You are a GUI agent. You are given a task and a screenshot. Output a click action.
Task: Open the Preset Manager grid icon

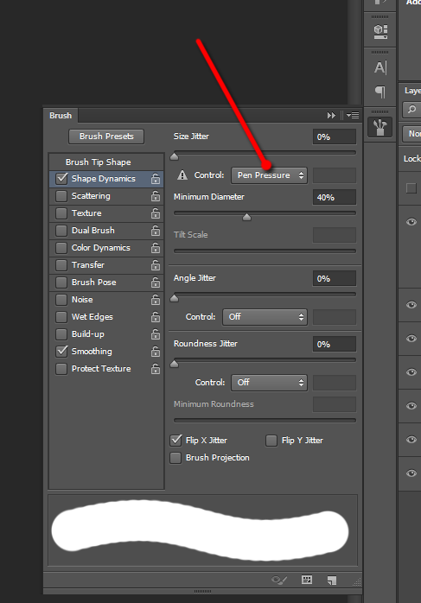(307, 580)
